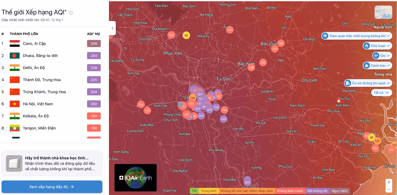Click station marker 249 south of Hanoi
This screenshot has width=397, height=195.
(223, 119)
